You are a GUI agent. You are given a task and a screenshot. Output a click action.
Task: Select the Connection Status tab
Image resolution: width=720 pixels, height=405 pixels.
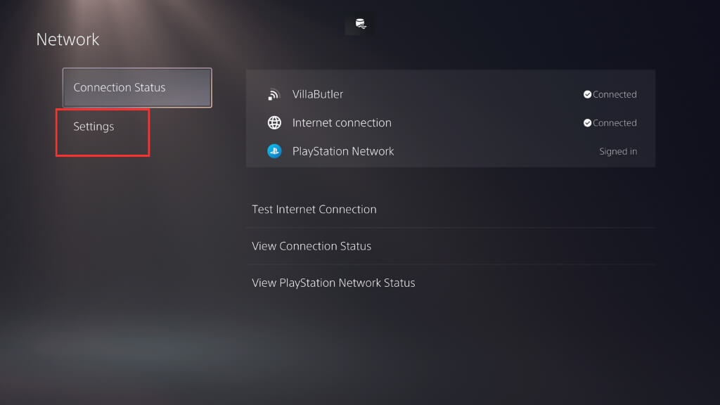[137, 88]
